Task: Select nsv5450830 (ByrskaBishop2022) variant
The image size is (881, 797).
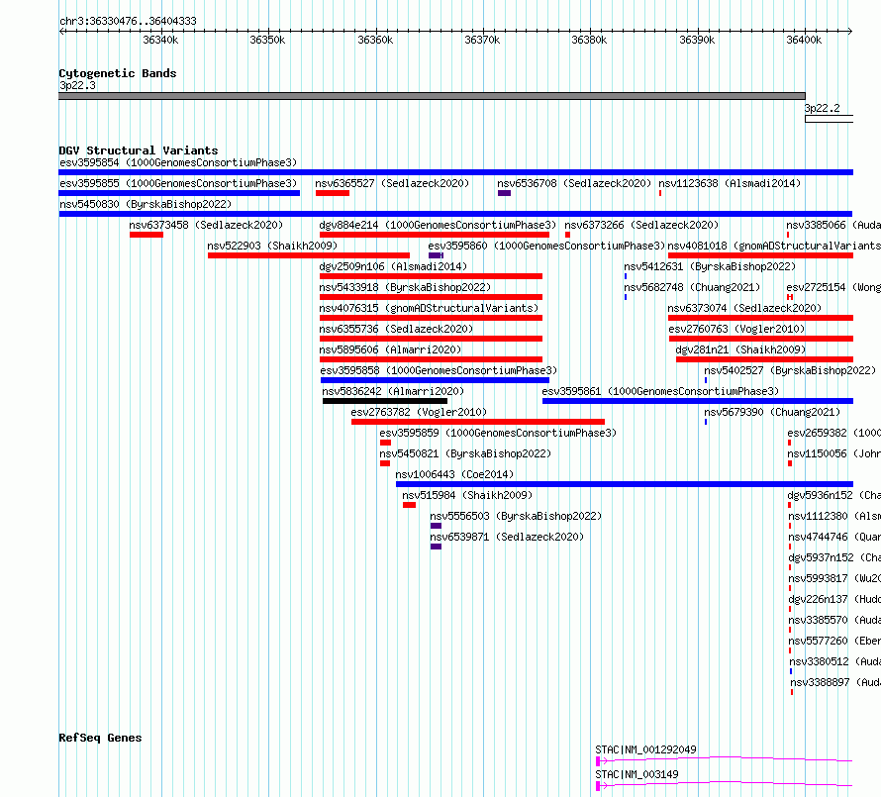Action: pyautogui.click(x=146, y=205)
